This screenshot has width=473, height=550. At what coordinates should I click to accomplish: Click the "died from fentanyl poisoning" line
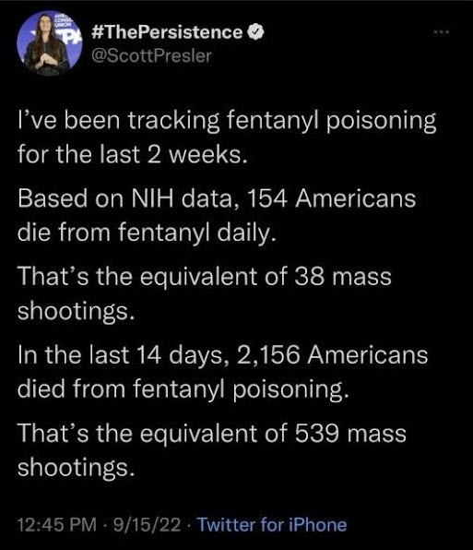(183, 389)
